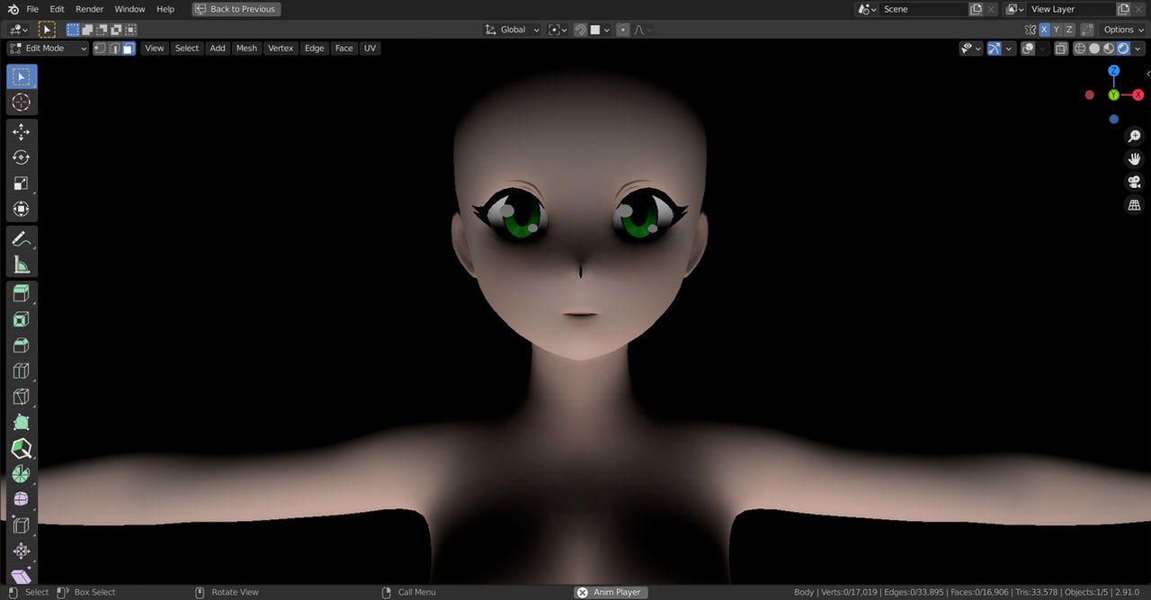Enable vertex select mode
This screenshot has height=600, width=1151.
tap(100, 49)
